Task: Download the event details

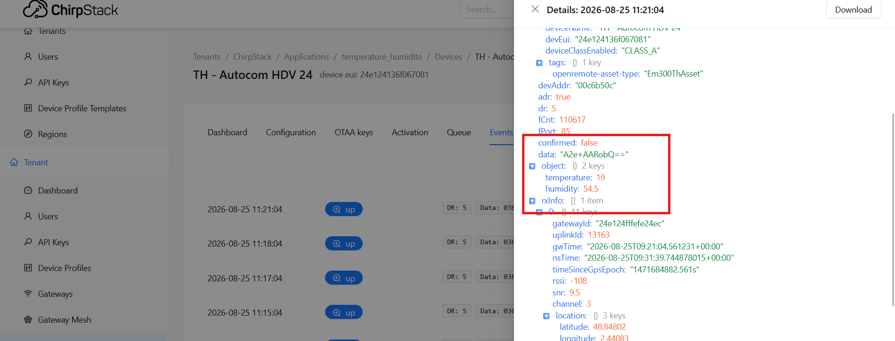Action: coord(853,9)
